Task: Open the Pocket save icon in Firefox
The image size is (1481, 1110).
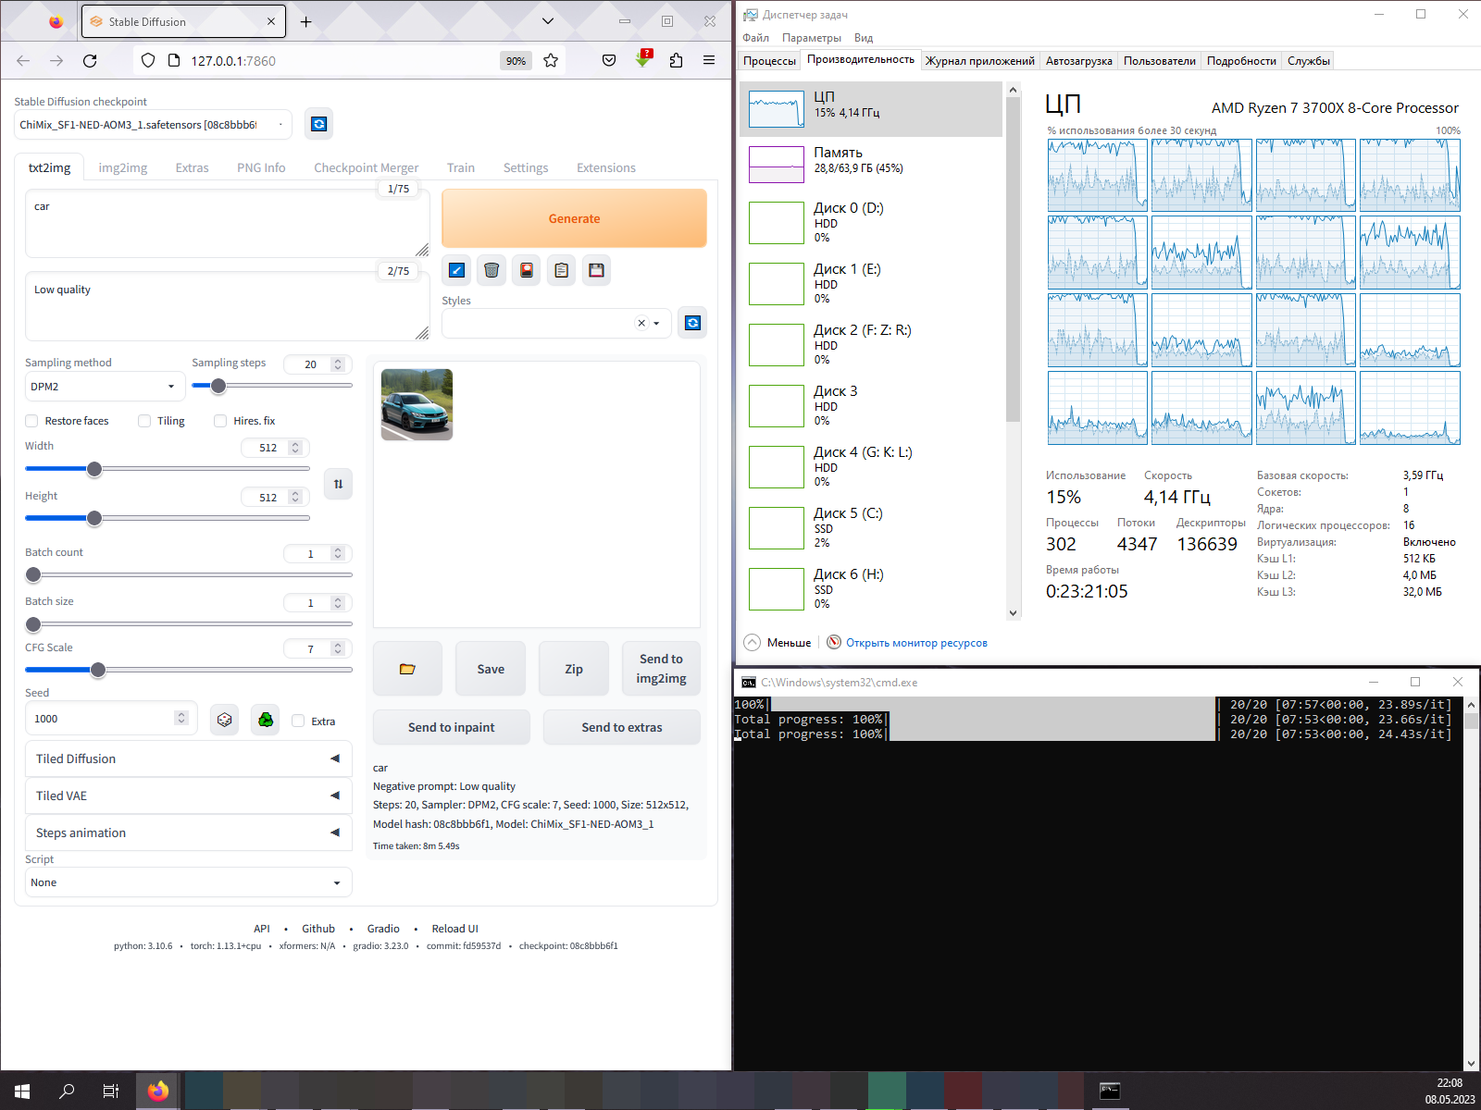Action: click(609, 61)
